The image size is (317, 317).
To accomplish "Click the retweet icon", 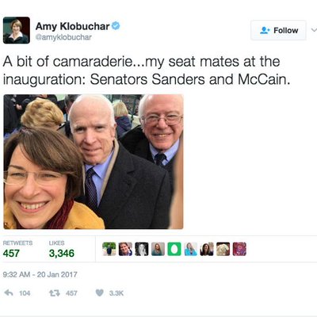I will pos(55,293).
